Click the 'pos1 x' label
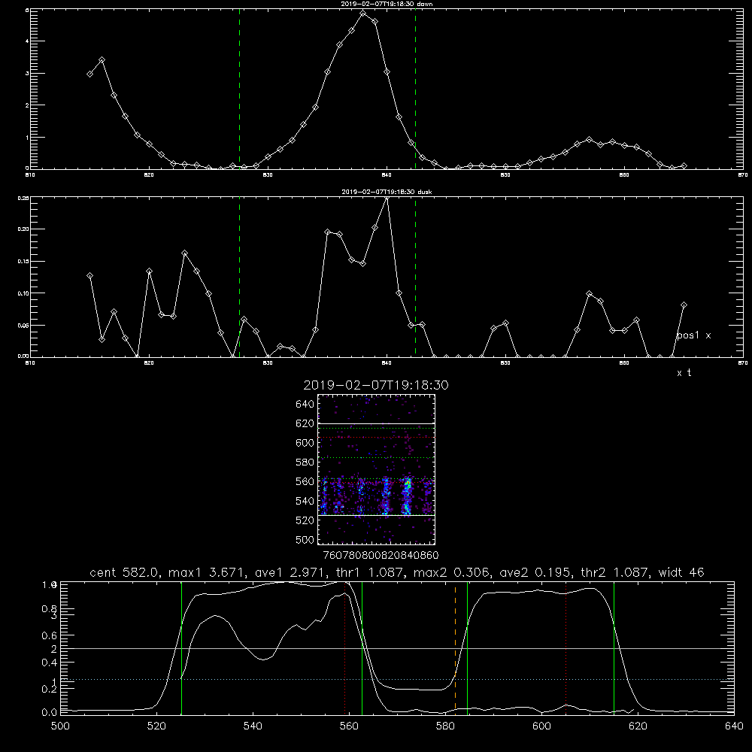Image resolution: width=752 pixels, height=752 pixels. click(693, 335)
